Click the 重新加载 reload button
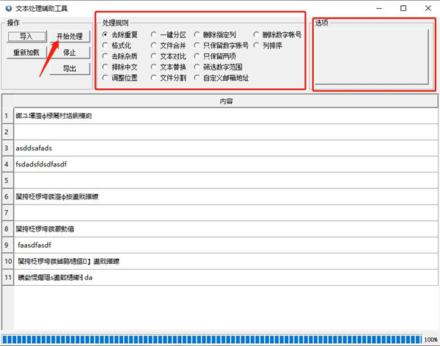This screenshot has width=440, height=346. tap(26, 53)
